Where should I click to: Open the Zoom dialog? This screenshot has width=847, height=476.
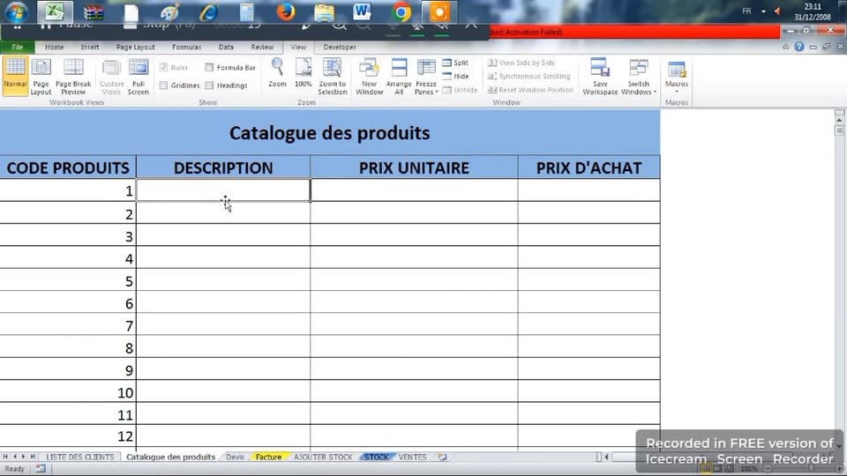(277, 73)
